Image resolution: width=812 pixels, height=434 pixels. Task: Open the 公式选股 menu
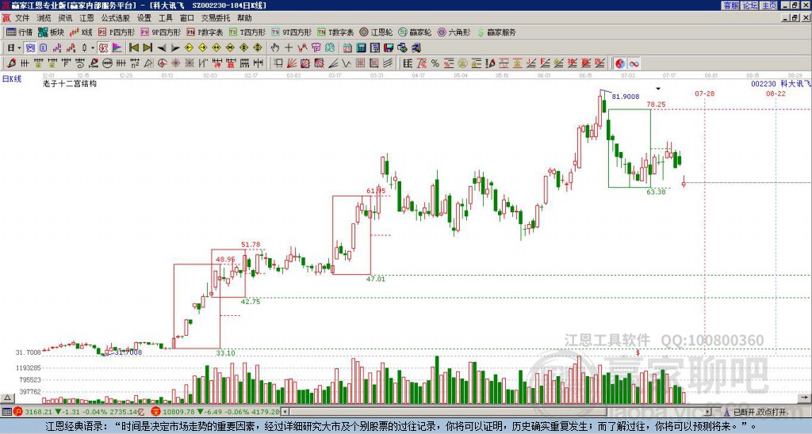[115, 18]
